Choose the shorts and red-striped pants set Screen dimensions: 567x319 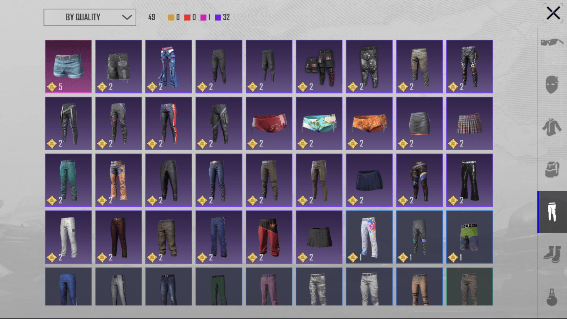(x=319, y=66)
